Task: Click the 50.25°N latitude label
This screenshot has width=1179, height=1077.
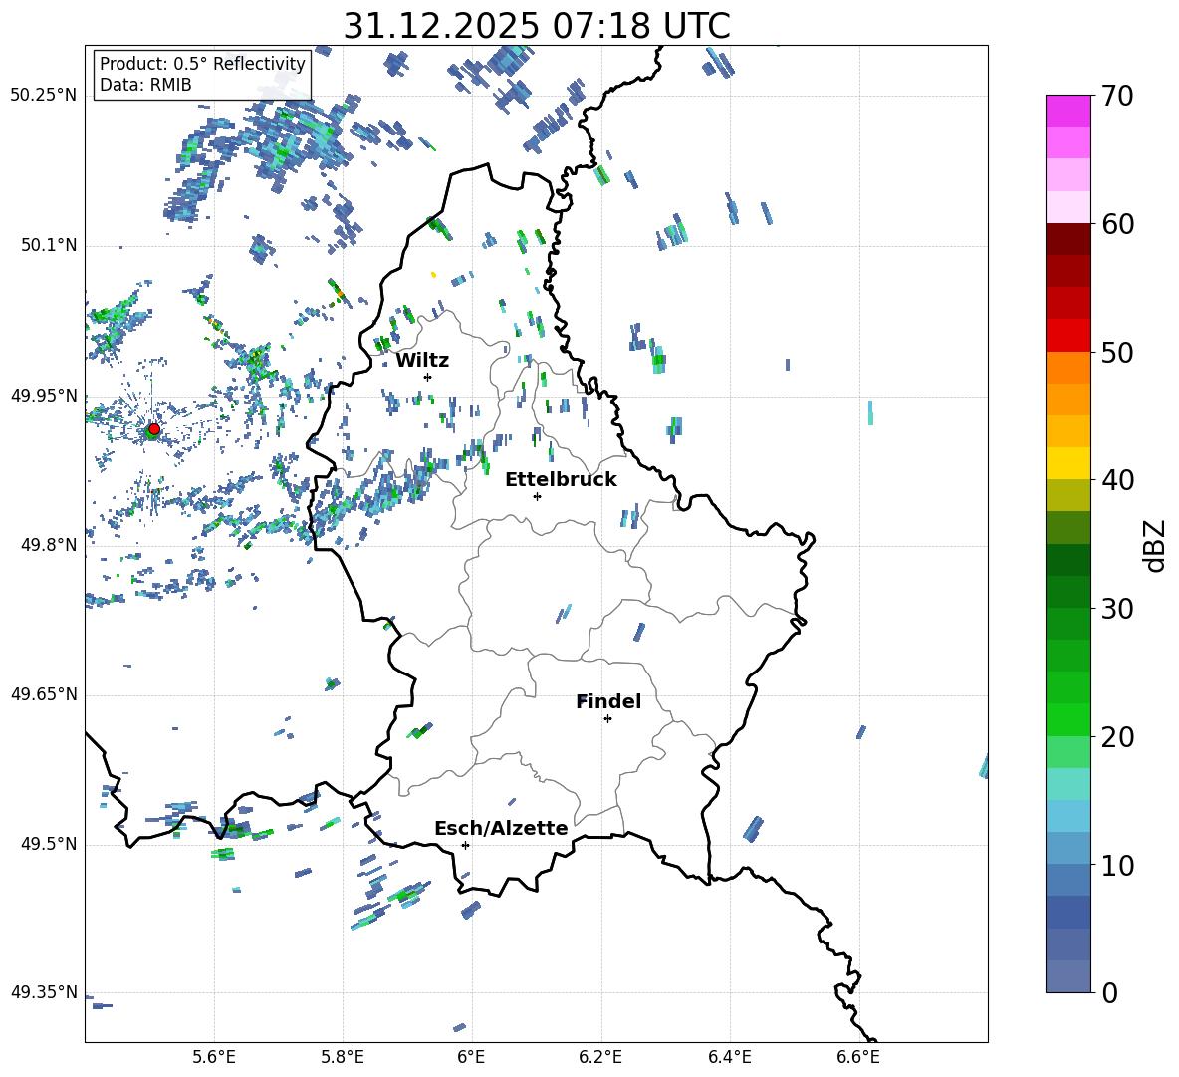Action: click(44, 96)
